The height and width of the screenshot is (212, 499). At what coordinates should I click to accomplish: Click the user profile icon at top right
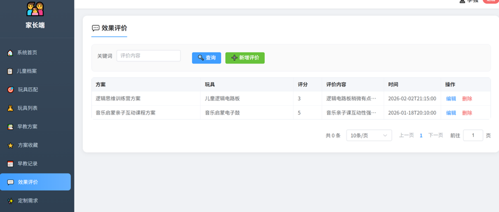click(462, 1)
